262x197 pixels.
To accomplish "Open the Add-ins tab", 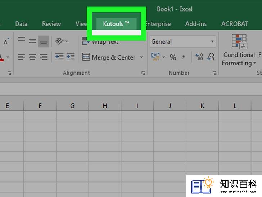I will tap(196, 24).
